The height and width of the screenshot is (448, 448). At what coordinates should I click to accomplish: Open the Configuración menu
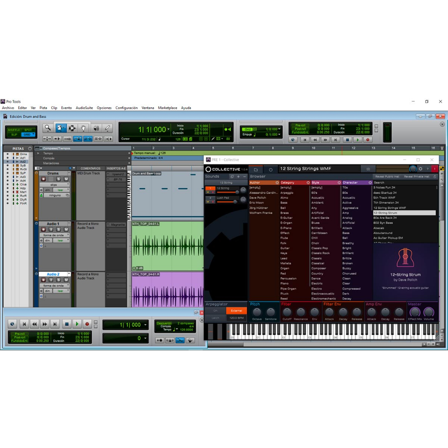coord(126,108)
